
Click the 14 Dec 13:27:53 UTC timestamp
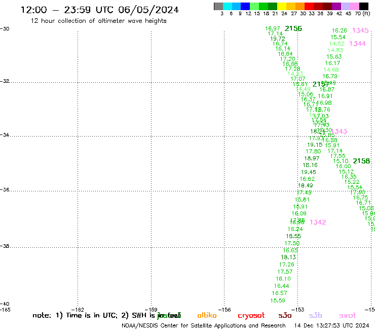coord(331,325)
